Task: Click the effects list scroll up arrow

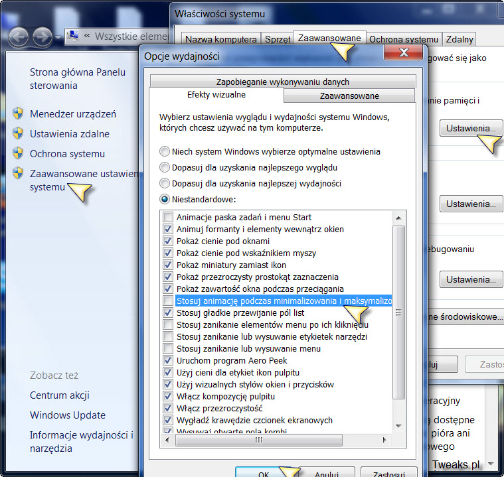Action: 398,218
